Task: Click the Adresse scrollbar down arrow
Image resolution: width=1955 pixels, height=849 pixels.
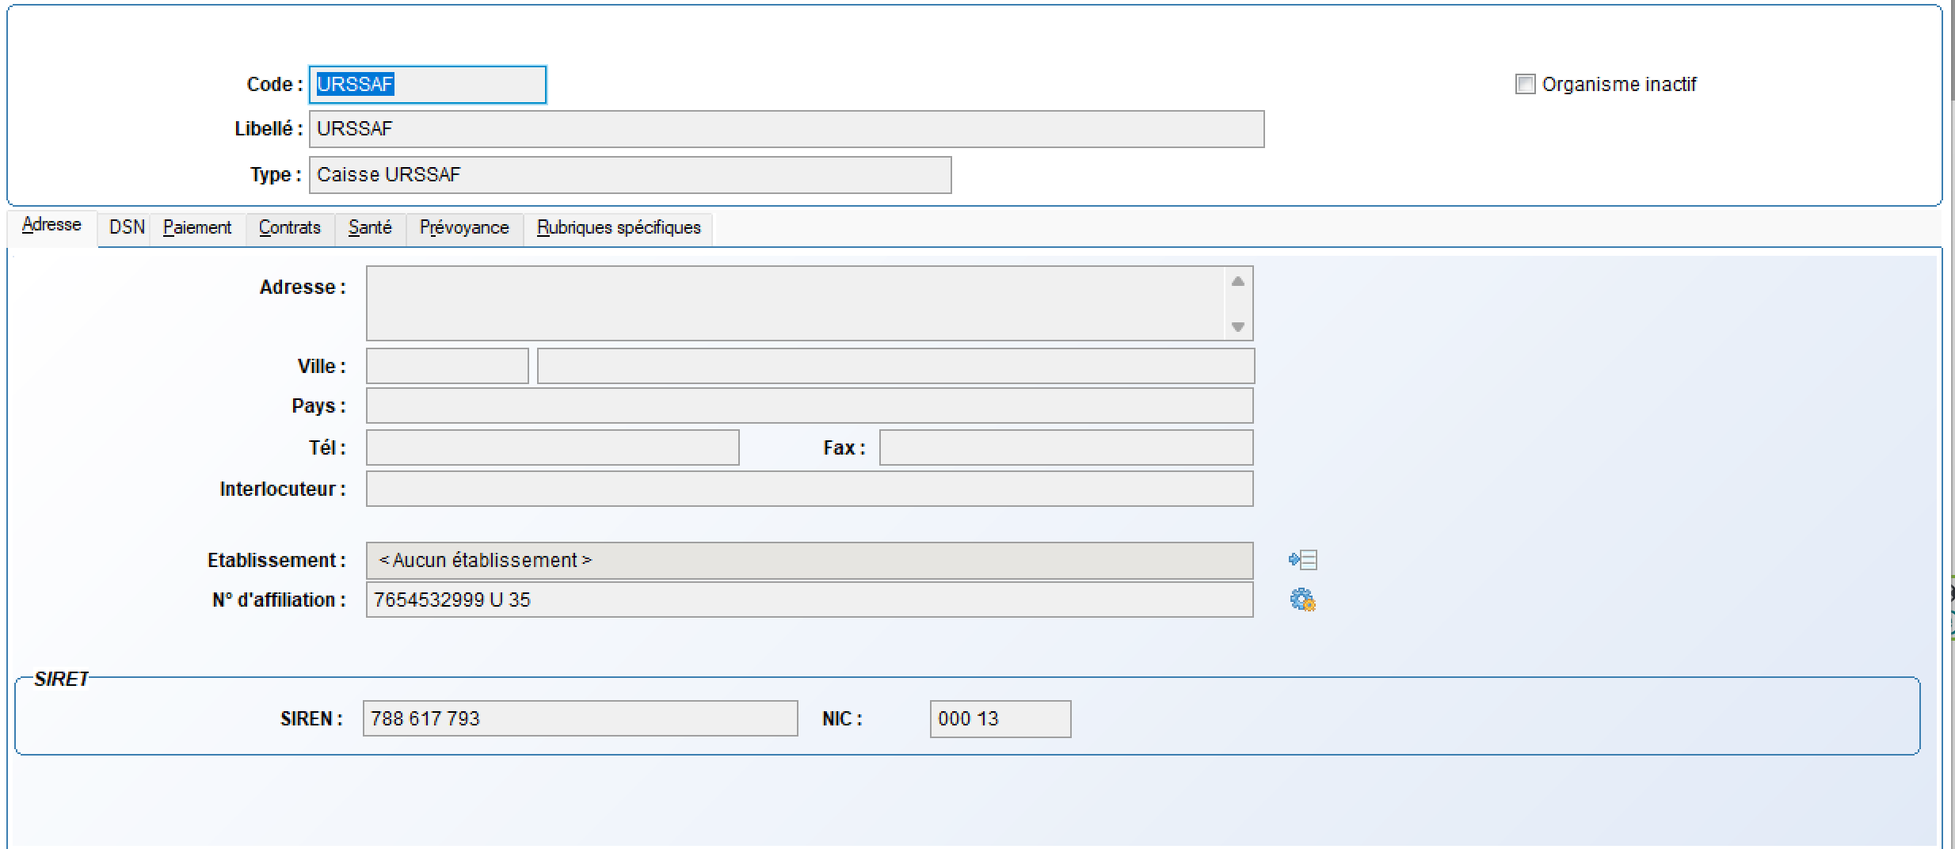Action: [x=1238, y=326]
